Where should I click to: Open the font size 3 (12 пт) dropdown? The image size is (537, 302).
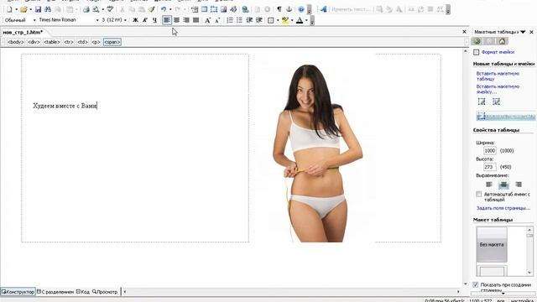point(125,20)
